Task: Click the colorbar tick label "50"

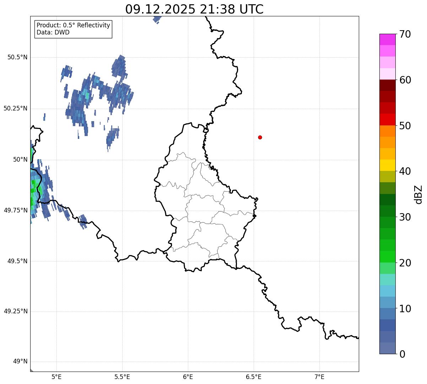Action: [x=405, y=126]
